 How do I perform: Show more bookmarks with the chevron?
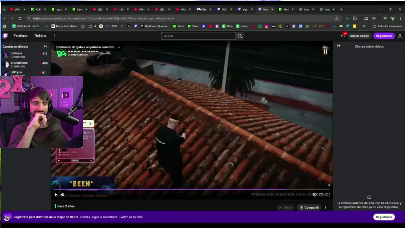364,26
